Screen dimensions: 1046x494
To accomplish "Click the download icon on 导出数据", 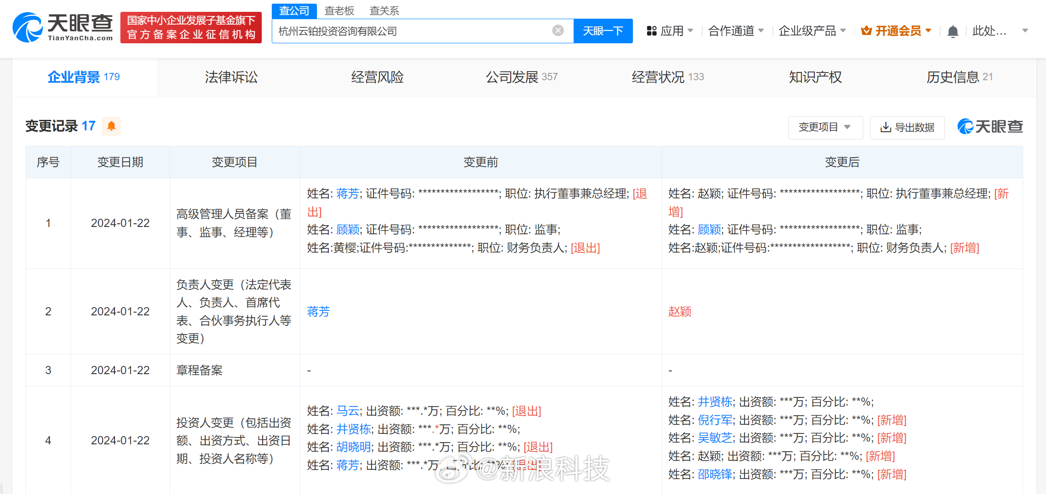I will [x=885, y=127].
